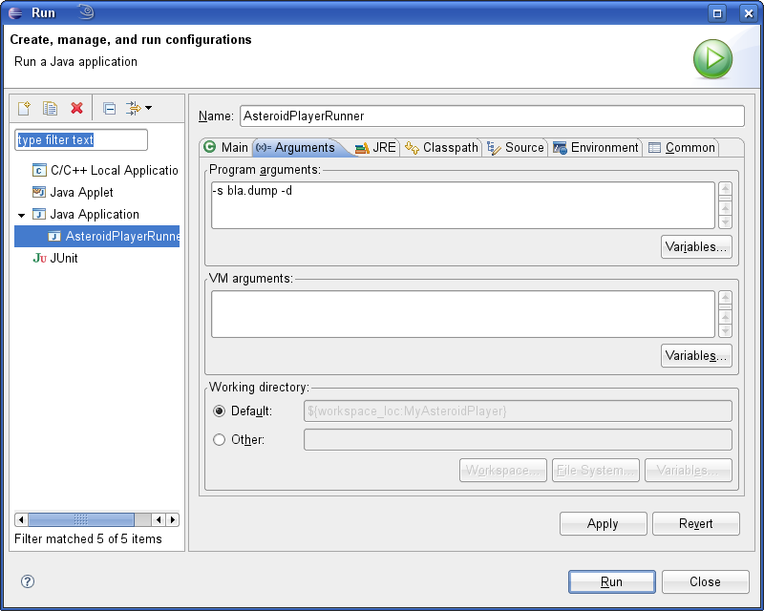Image resolution: width=764 pixels, height=611 pixels.
Task: Open the filter launch configurations tool
Action: [x=134, y=109]
